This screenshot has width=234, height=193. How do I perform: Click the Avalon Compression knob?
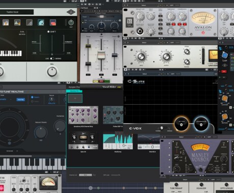[182, 16]
